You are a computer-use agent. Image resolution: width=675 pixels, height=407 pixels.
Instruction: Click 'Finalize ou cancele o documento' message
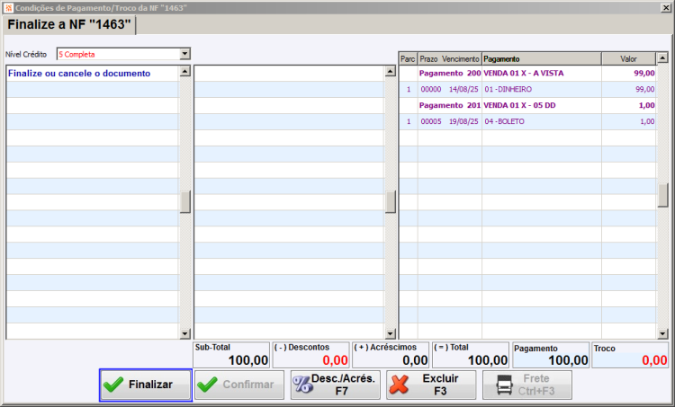pos(79,74)
